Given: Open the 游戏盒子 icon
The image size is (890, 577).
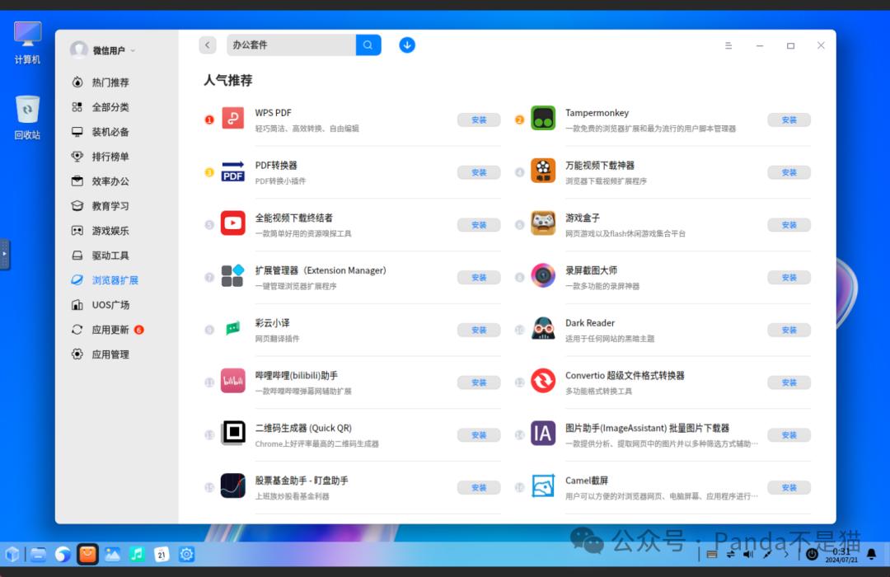Looking at the screenshot, I should pyautogui.click(x=542, y=223).
